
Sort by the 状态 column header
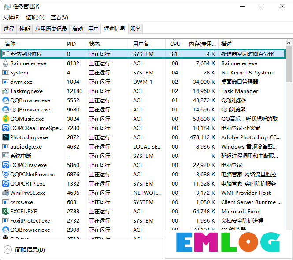pos(108,44)
